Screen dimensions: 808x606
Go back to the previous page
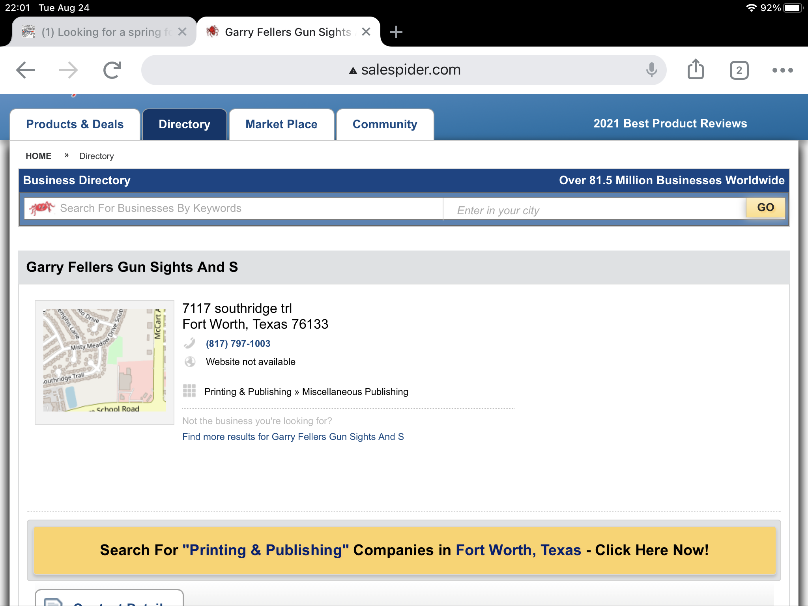(26, 70)
